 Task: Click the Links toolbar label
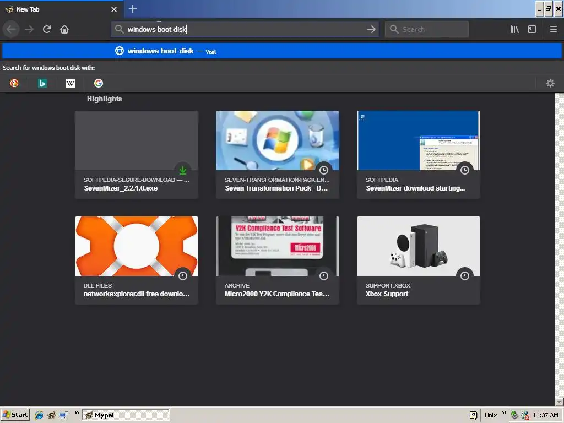[491, 415]
